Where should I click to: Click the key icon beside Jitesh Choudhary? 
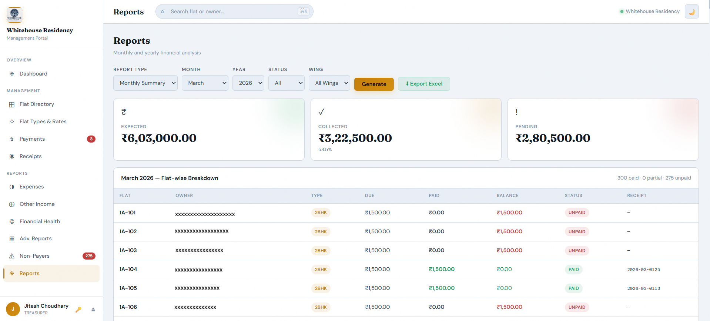(78, 310)
